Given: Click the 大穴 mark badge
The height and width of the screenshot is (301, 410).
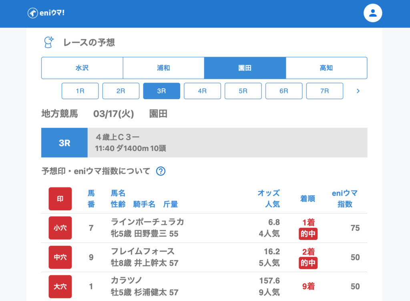Looking at the screenshot, I should [x=60, y=287].
